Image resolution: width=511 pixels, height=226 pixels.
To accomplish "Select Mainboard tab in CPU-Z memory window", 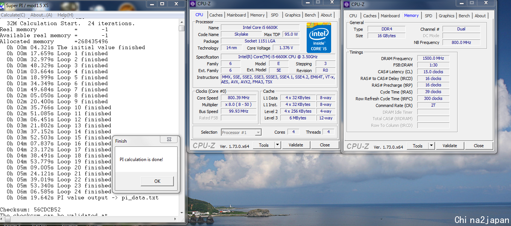I will pos(390,16).
